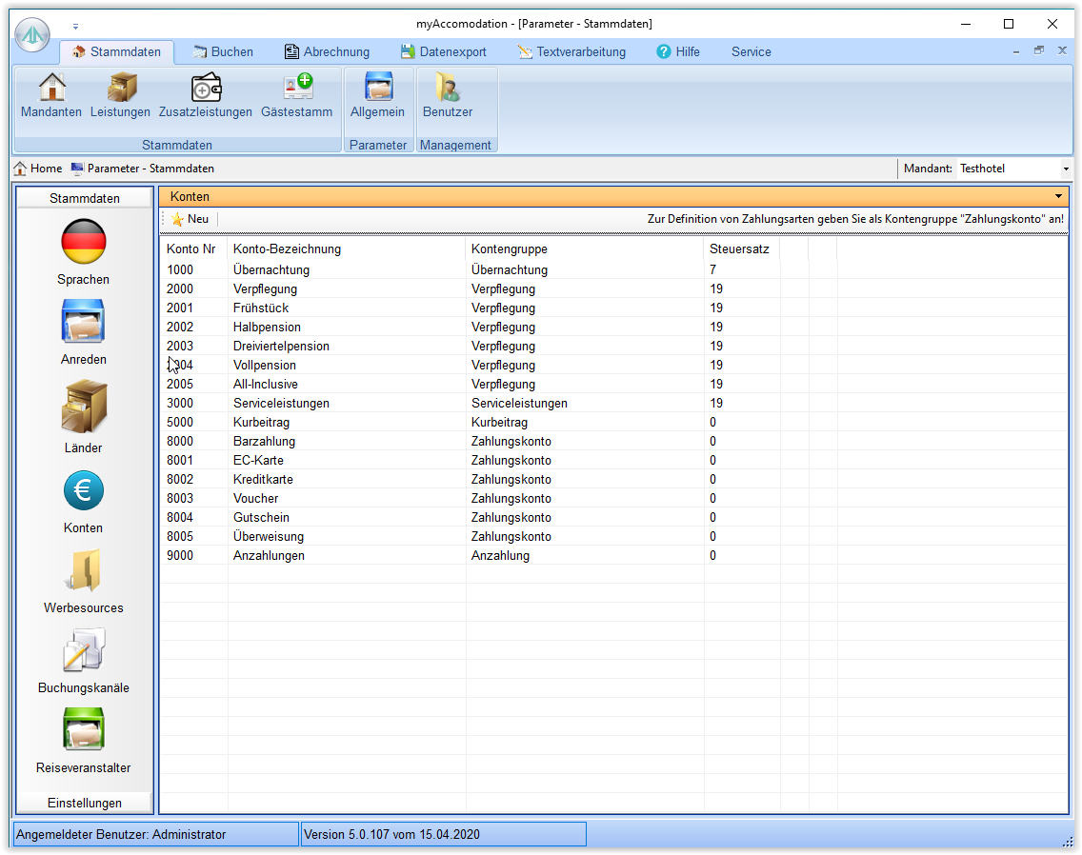
Task: Click Parameter - Stammdaten breadcrumb
Action: pos(142,169)
